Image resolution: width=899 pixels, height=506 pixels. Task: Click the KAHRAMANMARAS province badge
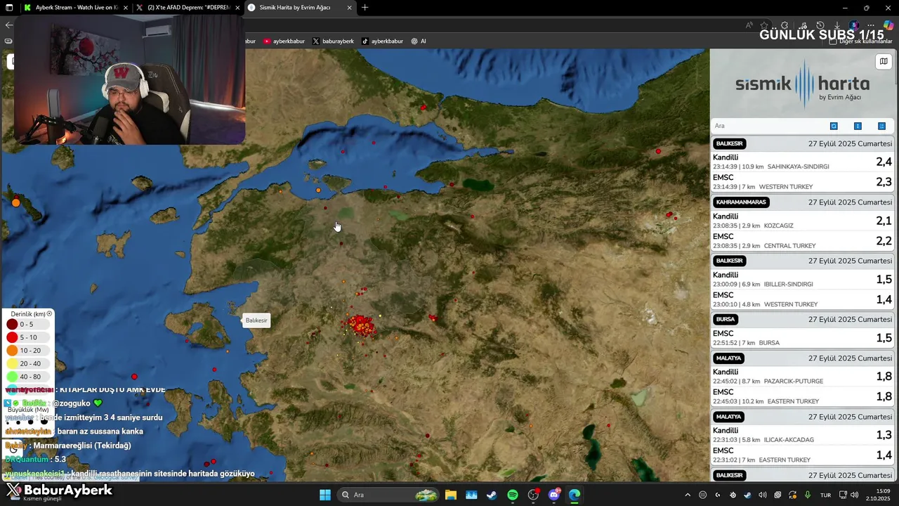pyautogui.click(x=741, y=202)
